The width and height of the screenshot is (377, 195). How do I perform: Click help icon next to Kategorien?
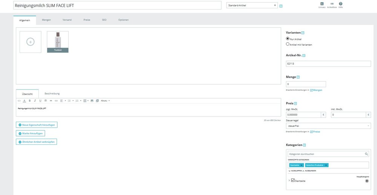pos(304,145)
